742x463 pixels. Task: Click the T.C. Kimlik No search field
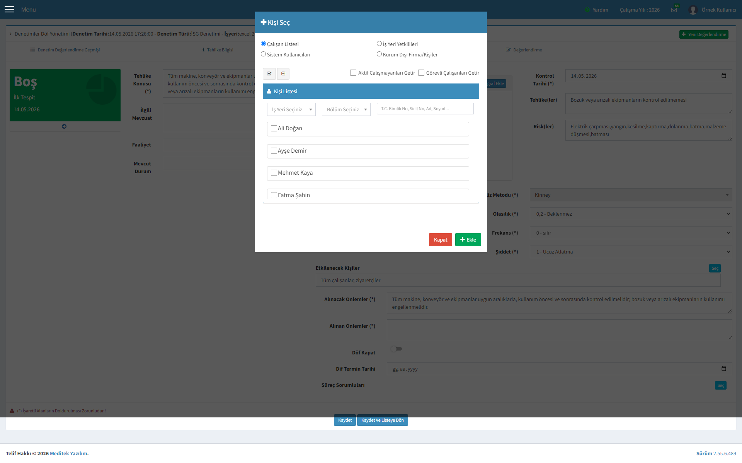425,109
